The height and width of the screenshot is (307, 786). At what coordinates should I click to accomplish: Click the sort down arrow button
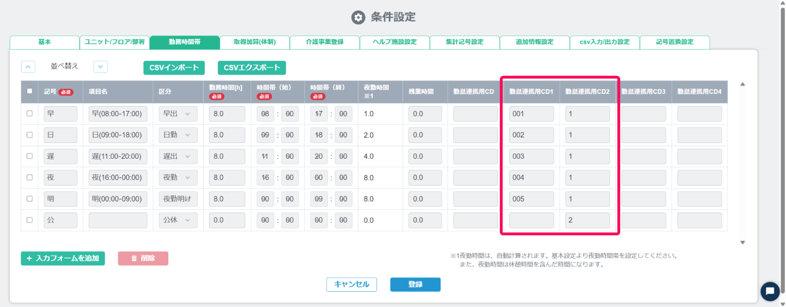pos(101,67)
